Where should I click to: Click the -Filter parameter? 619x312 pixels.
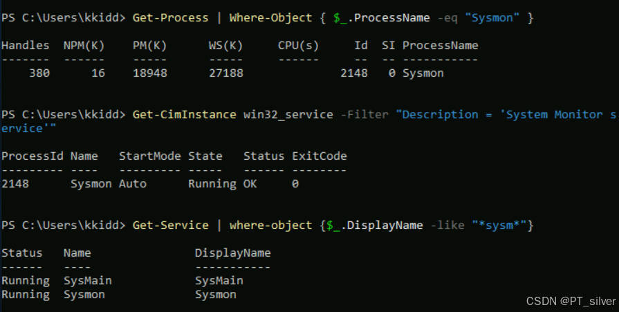(364, 115)
